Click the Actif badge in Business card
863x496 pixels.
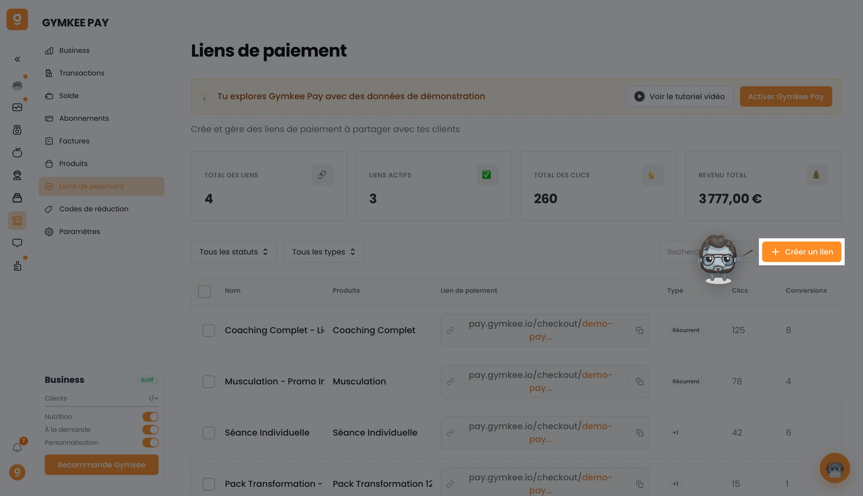(147, 380)
